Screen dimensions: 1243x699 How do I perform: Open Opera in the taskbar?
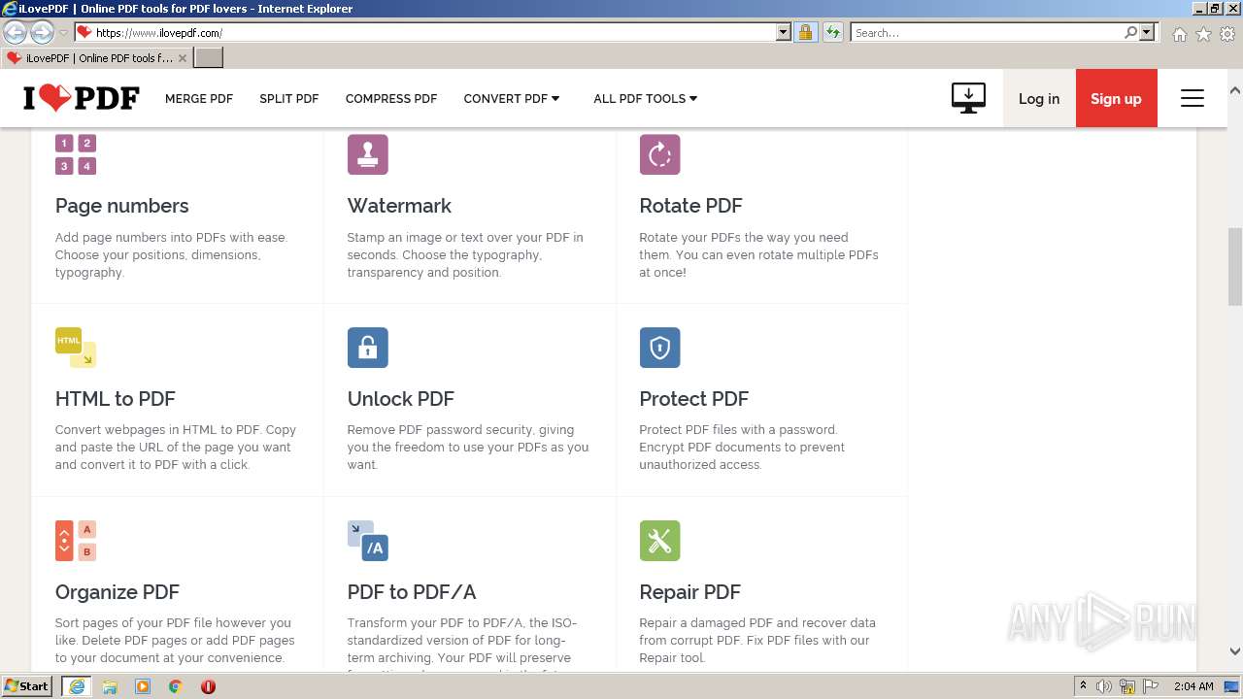208,686
